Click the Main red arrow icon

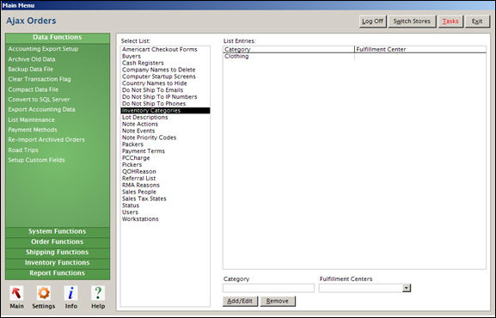click(x=16, y=293)
